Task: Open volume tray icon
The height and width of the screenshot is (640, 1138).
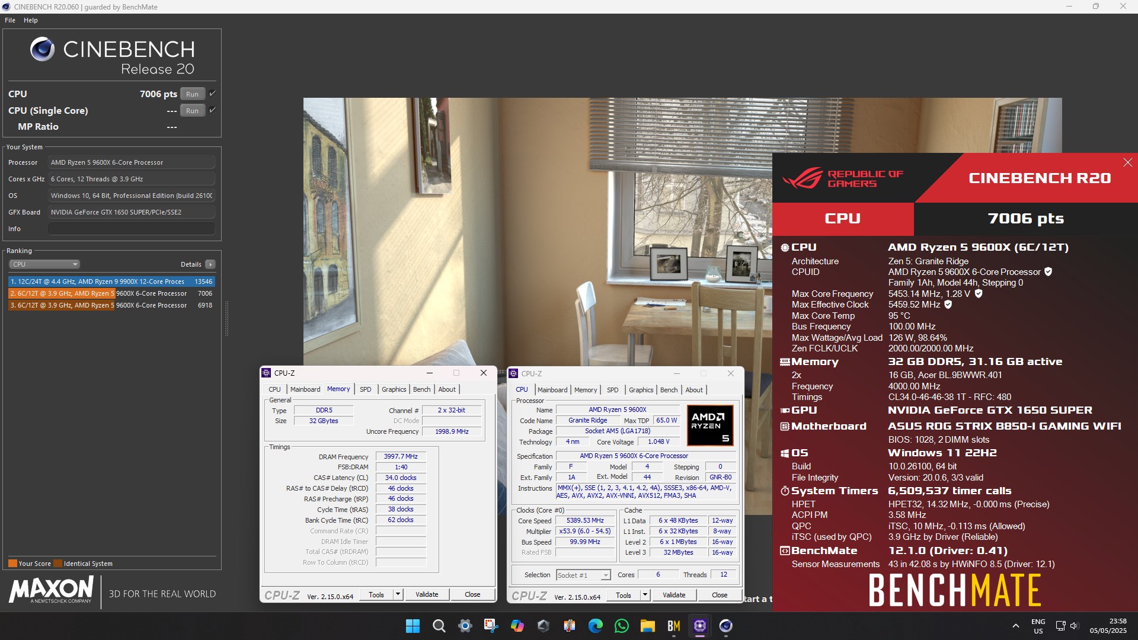Action: tap(1074, 626)
